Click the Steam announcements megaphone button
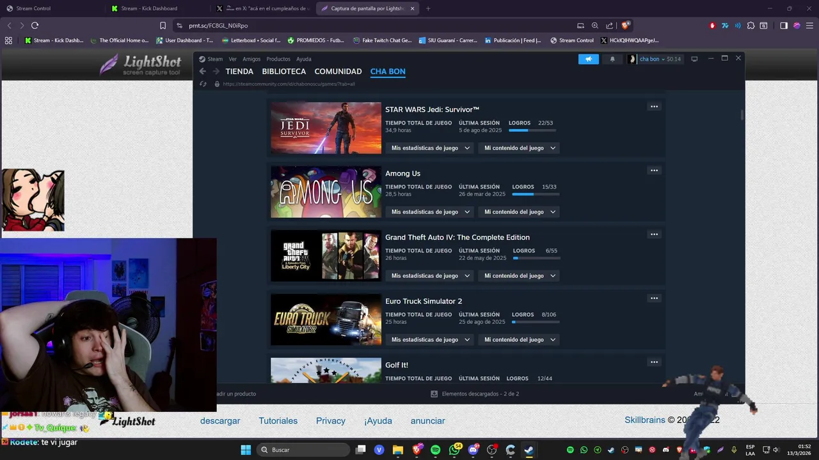This screenshot has width=819, height=460. (x=589, y=59)
